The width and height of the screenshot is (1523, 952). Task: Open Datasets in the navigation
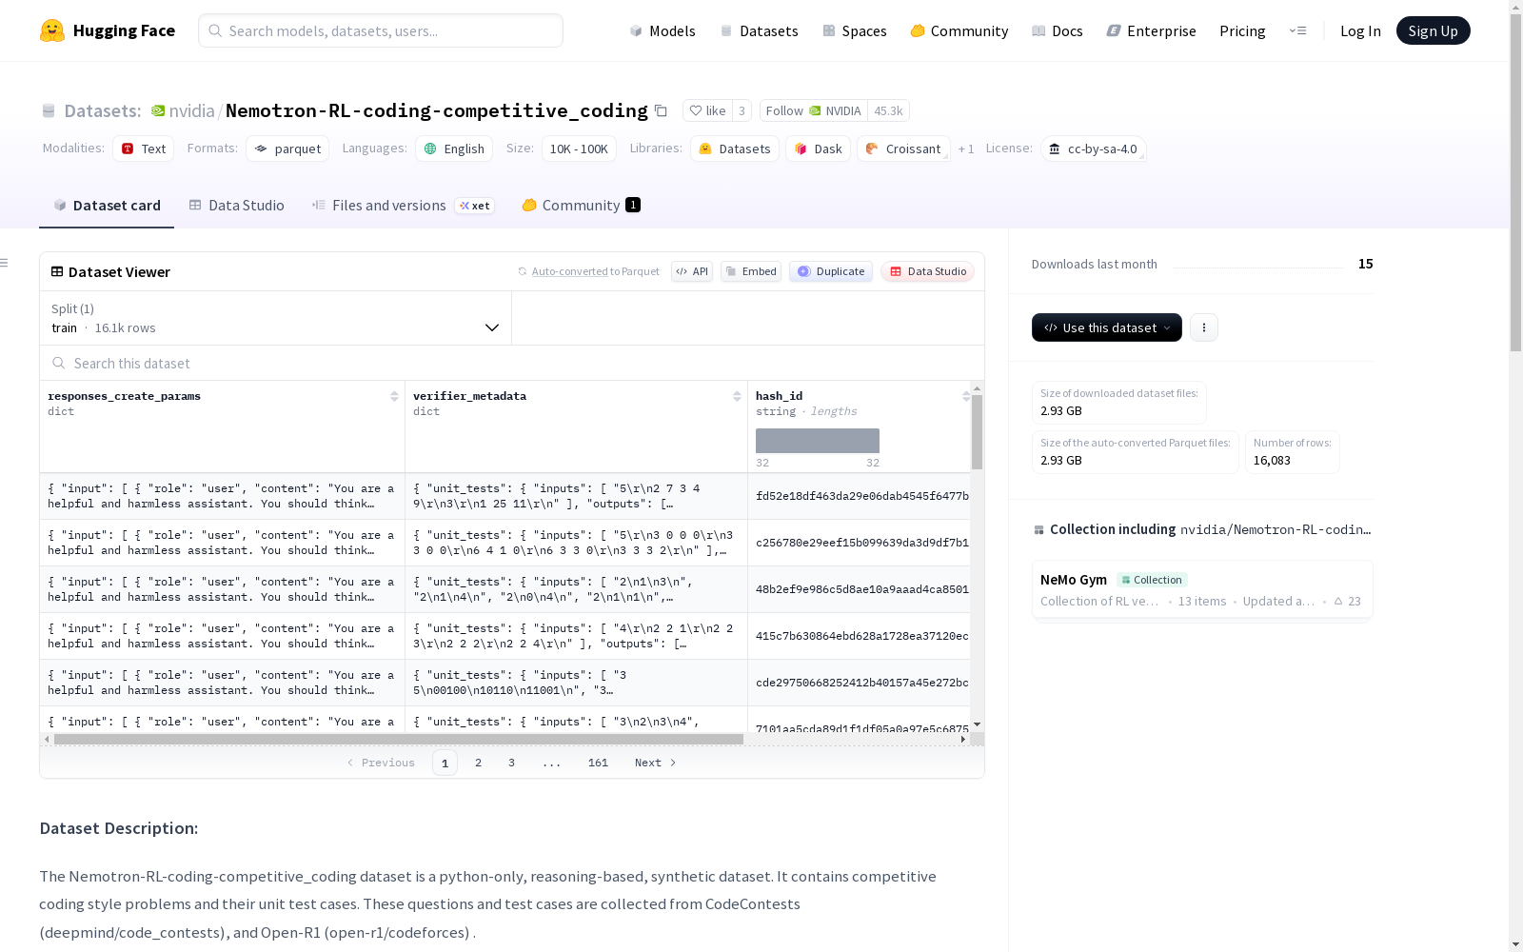[x=759, y=30]
